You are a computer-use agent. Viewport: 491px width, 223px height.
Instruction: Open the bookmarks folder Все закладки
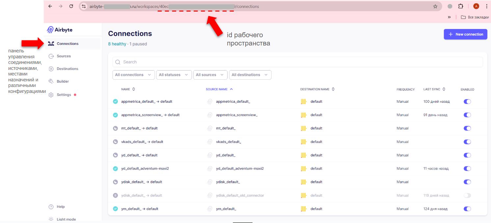click(x=475, y=17)
